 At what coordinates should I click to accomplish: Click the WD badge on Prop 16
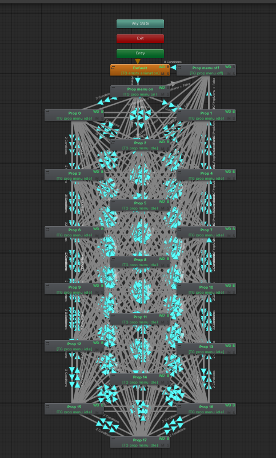(x=228, y=405)
